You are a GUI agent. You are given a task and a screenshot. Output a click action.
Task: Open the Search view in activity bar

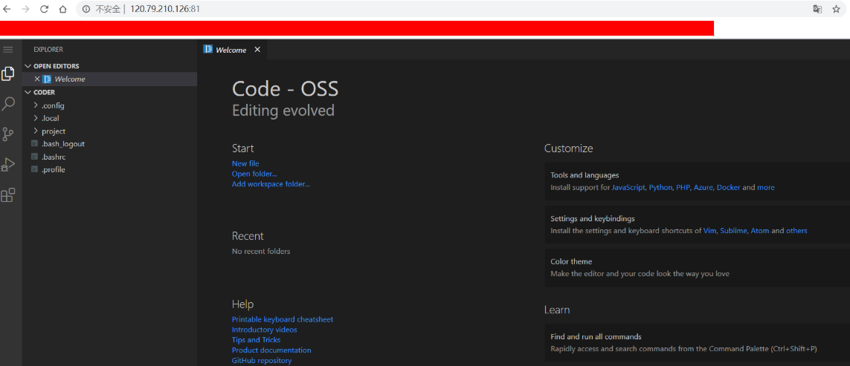pyautogui.click(x=8, y=104)
